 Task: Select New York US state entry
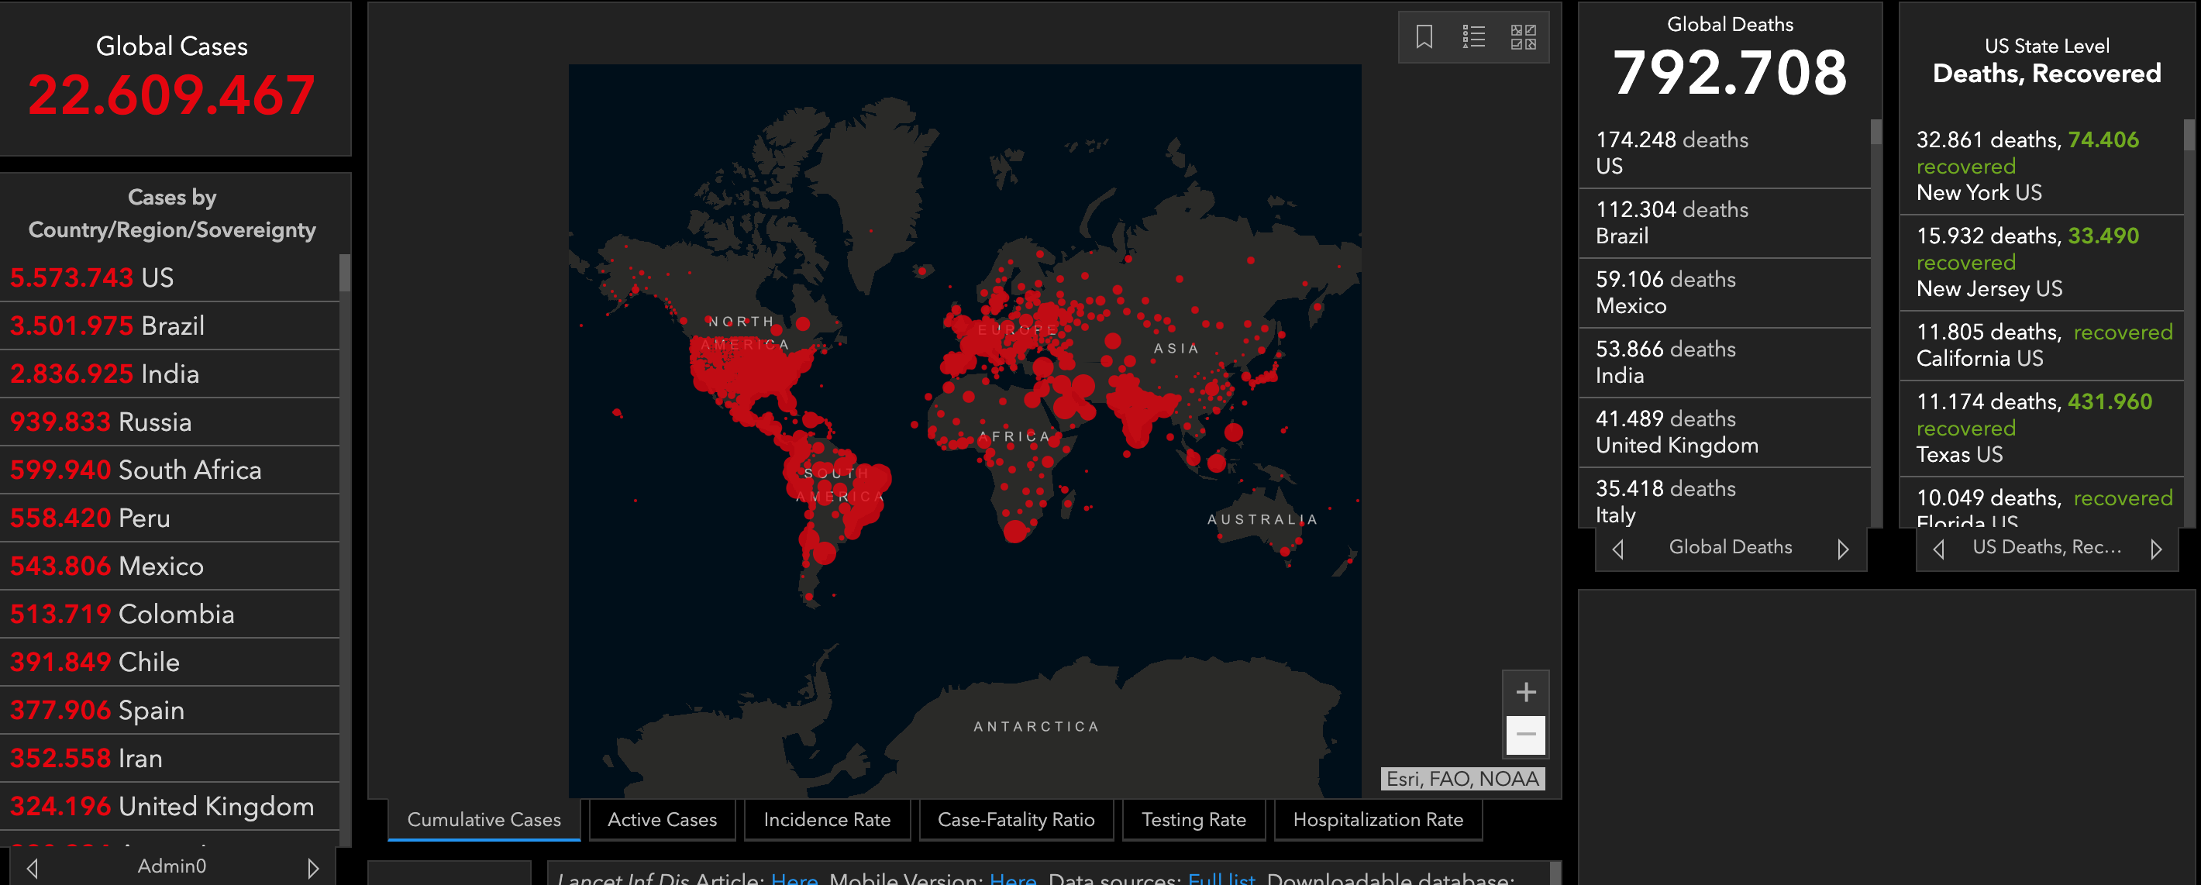(x=2042, y=166)
